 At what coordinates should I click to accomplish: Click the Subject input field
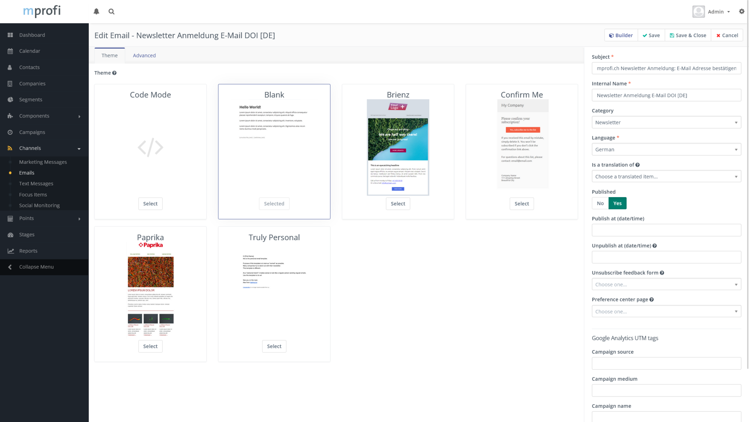666,68
